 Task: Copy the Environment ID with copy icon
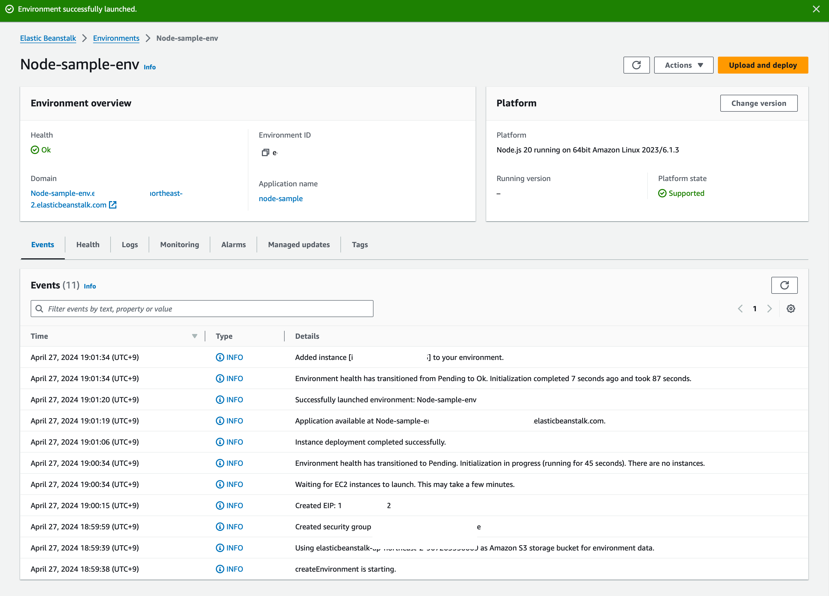pos(265,152)
